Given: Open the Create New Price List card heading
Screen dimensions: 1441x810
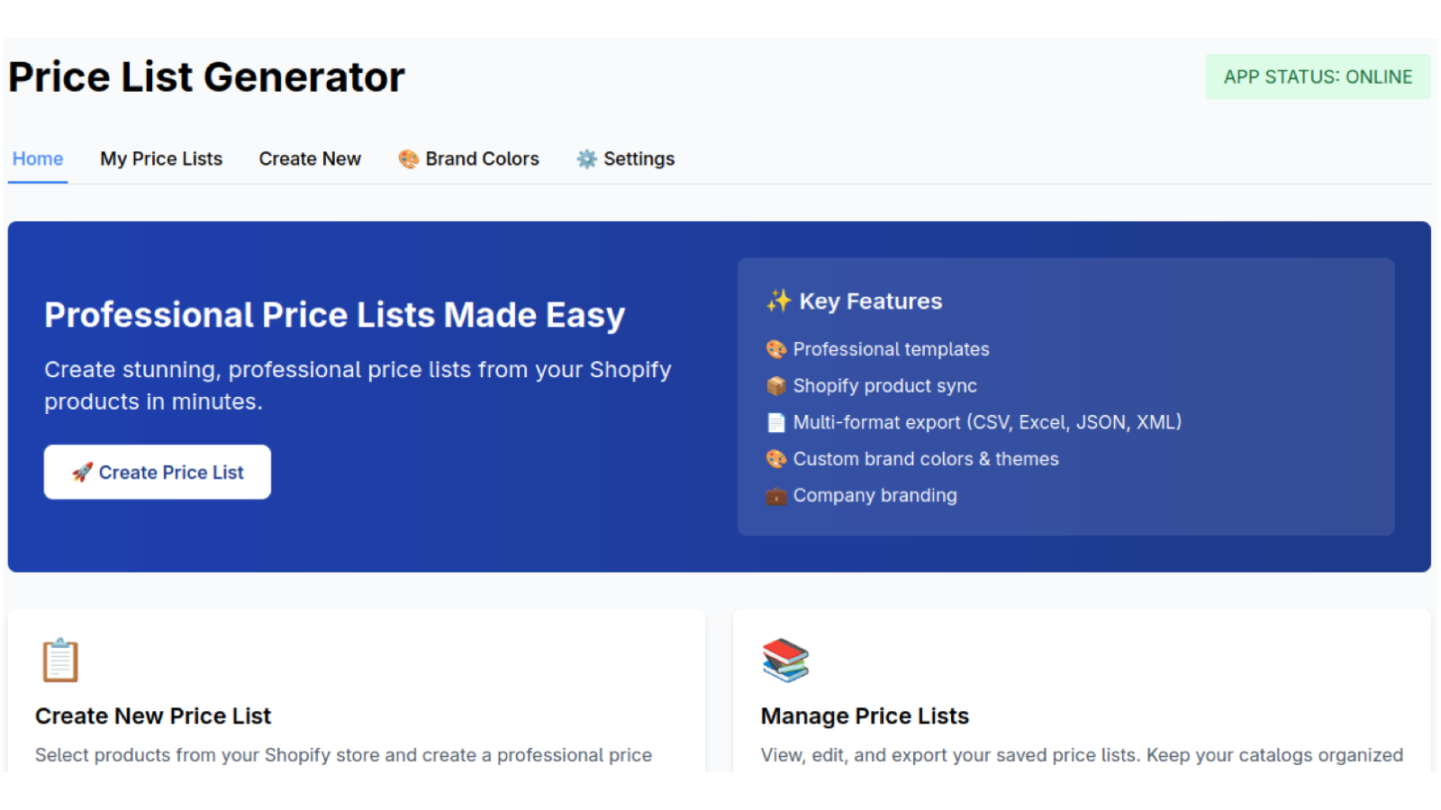Looking at the screenshot, I should [x=153, y=716].
